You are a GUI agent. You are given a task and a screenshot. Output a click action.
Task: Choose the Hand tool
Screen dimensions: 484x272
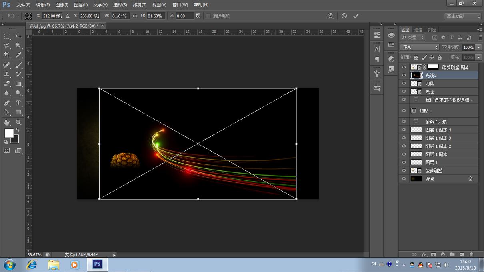click(7, 122)
